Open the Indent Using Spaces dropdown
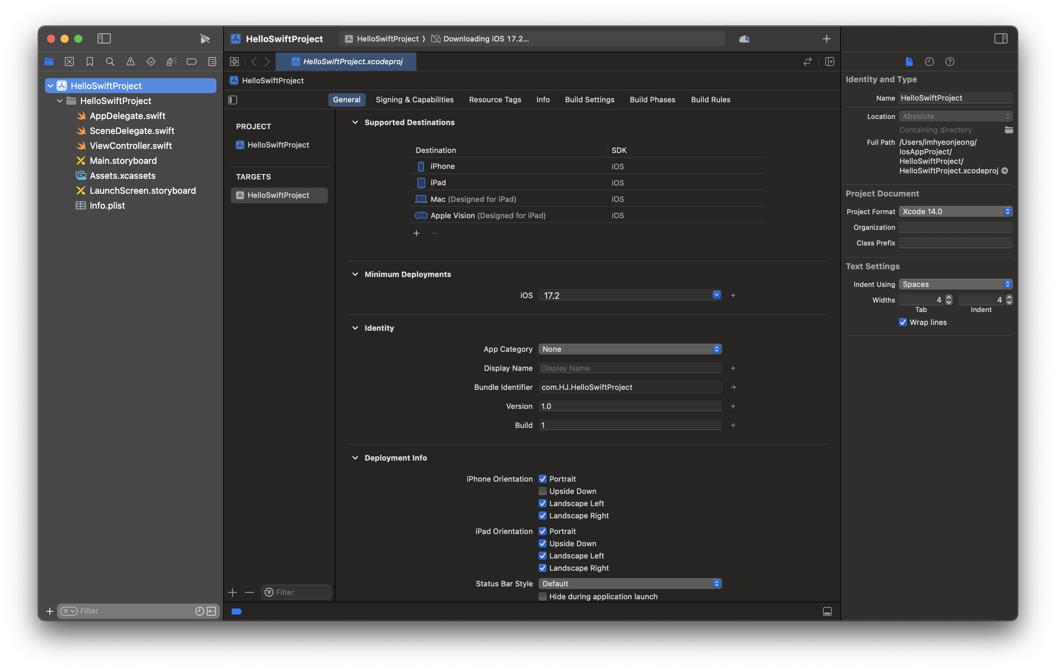The height and width of the screenshot is (671, 1056). 956,284
